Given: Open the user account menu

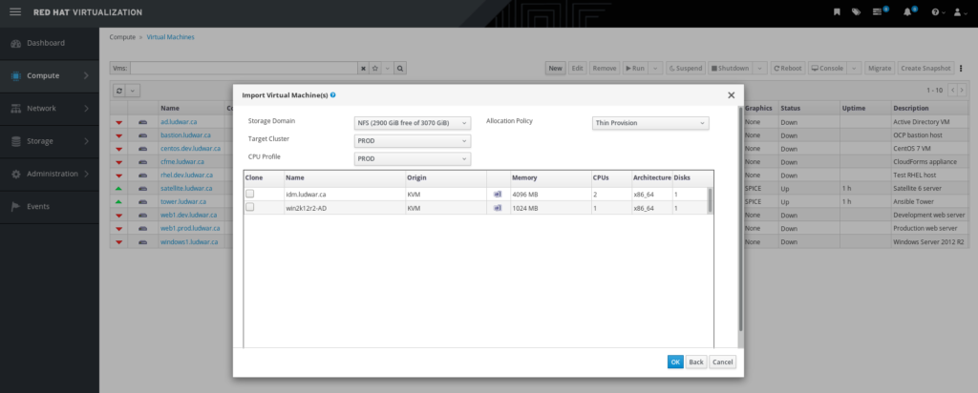Looking at the screenshot, I should (x=960, y=11).
